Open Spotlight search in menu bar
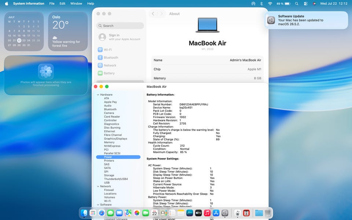 tap(297, 4)
